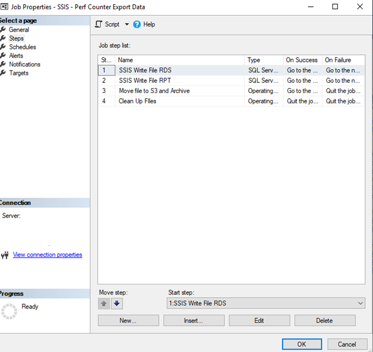Viewport: 373px width, 352px height.
Task: Click the On Success column header
Action: (302, 60)
